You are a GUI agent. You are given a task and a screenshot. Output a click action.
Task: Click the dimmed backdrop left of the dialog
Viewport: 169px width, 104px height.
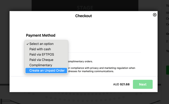coord(5,50)
